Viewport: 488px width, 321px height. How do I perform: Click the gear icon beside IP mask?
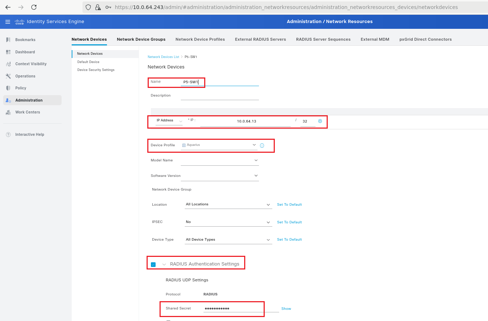pyautogui.click(x=320, y=121)
